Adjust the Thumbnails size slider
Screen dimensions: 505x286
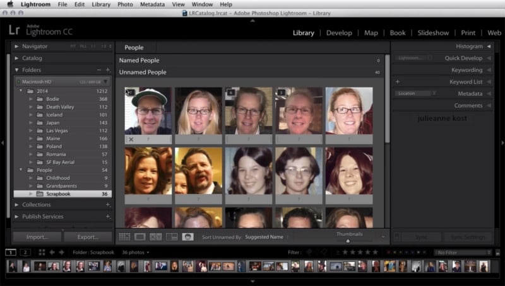[348, 240]
